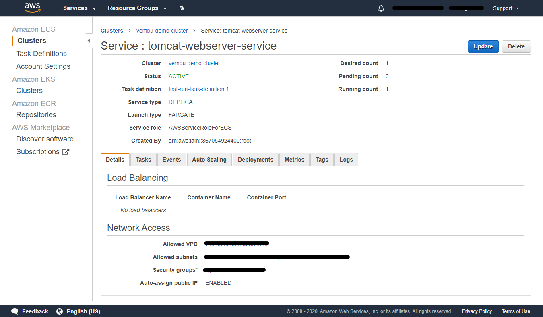Open the Services dropdown menu

(80, 8)
